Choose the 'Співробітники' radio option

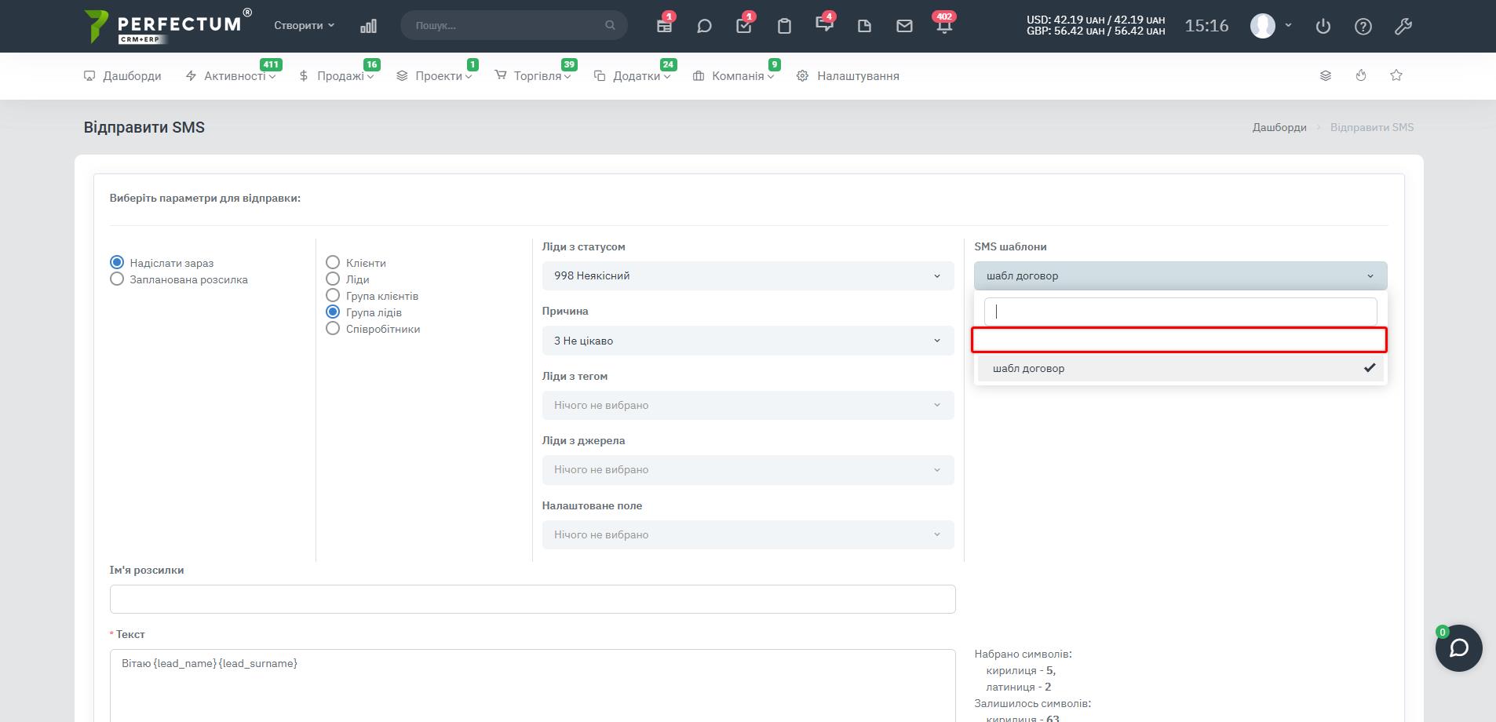[333, 329]
